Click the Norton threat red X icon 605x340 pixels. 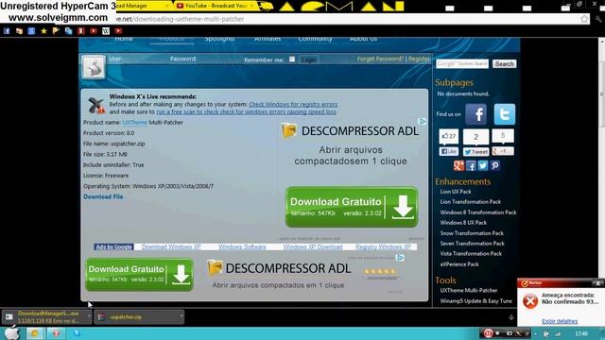[x=530, y=300]
